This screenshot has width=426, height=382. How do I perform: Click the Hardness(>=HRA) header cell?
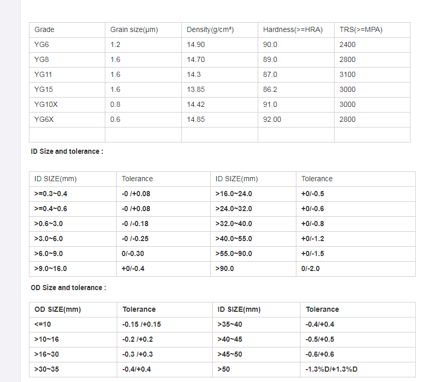click(296, 29)
